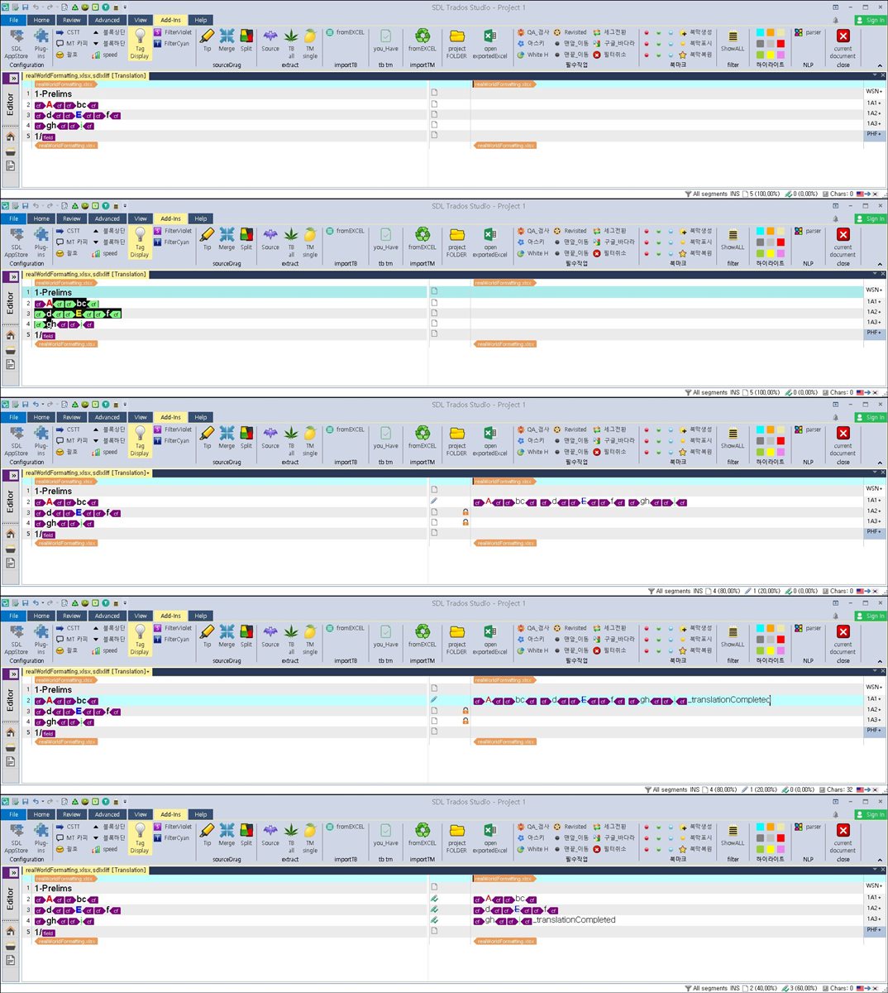Toggle FilterCyan in the fourth window
888x993 pixels.
click(171, 640)
